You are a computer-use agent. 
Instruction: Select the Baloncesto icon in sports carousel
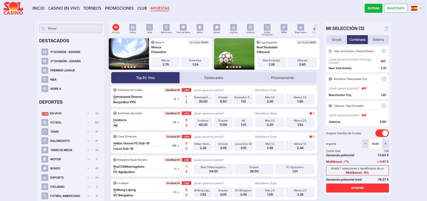(x=166, y=28)
